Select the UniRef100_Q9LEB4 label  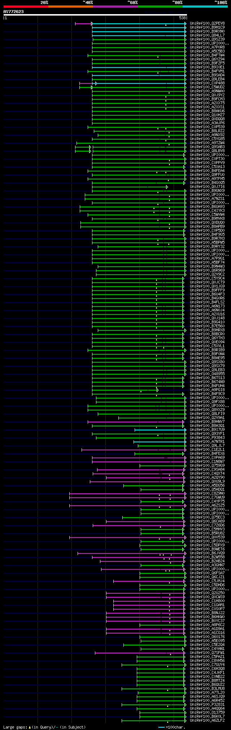[207, 79]
